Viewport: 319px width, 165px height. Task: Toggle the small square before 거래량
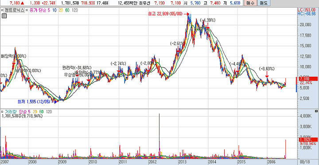point(2,112)
